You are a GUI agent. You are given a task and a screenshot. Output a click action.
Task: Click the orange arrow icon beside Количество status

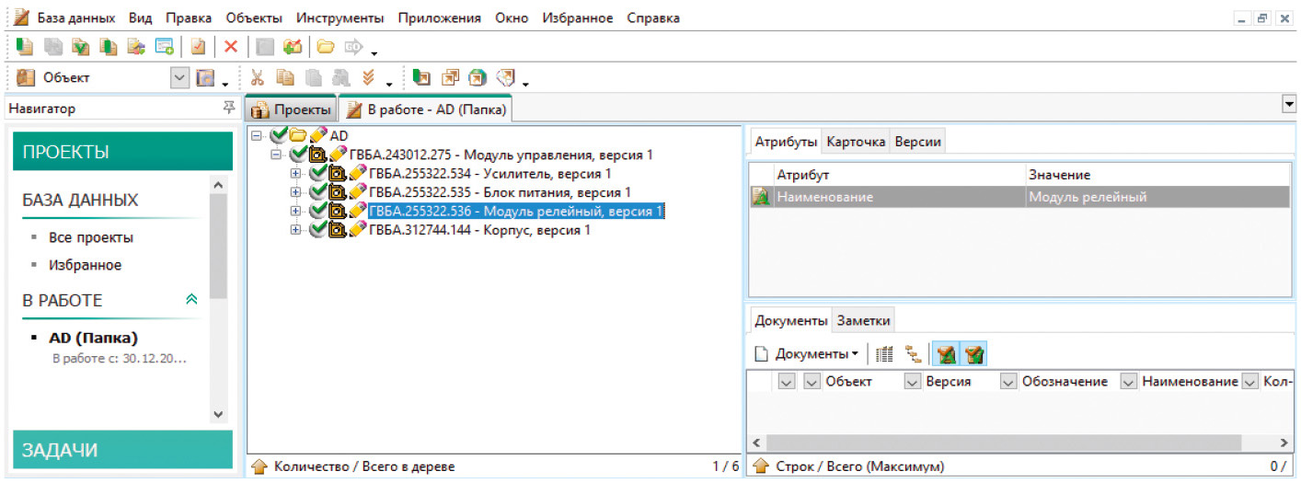[x=259, y=466]
